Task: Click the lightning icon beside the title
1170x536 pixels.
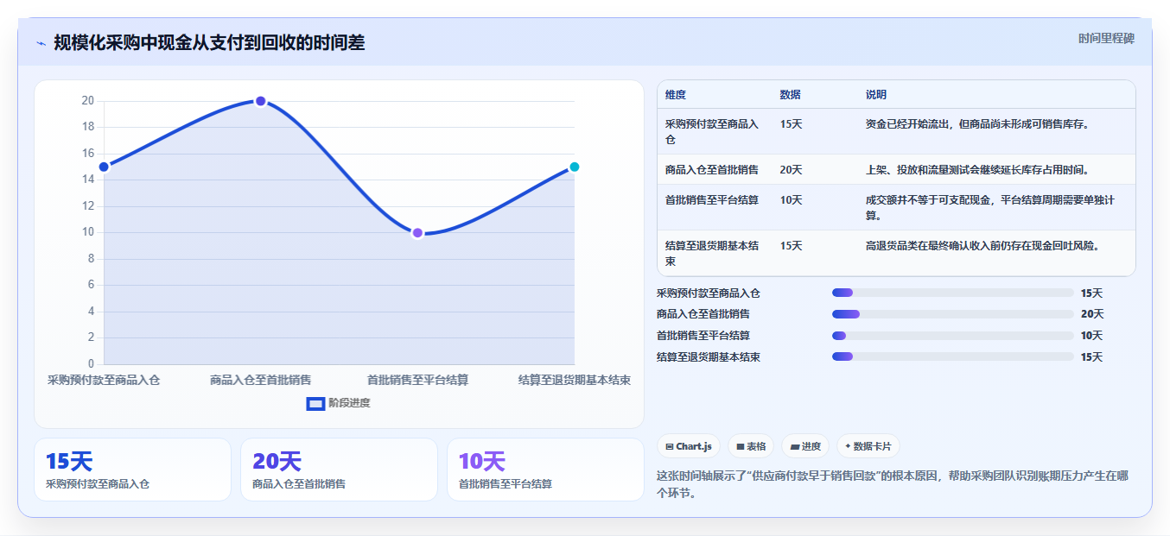Action: coord(41,43)
